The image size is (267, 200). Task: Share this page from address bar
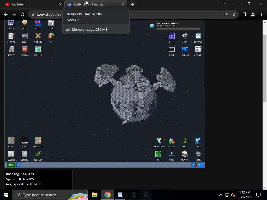tap(226, 15)
